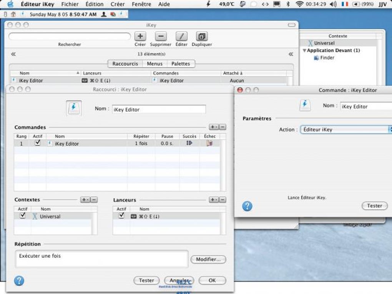Click the Rechercher search field

coord(70,37)
